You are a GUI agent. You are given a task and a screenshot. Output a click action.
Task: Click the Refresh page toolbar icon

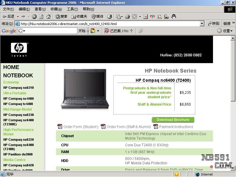(x=41, y=17)
